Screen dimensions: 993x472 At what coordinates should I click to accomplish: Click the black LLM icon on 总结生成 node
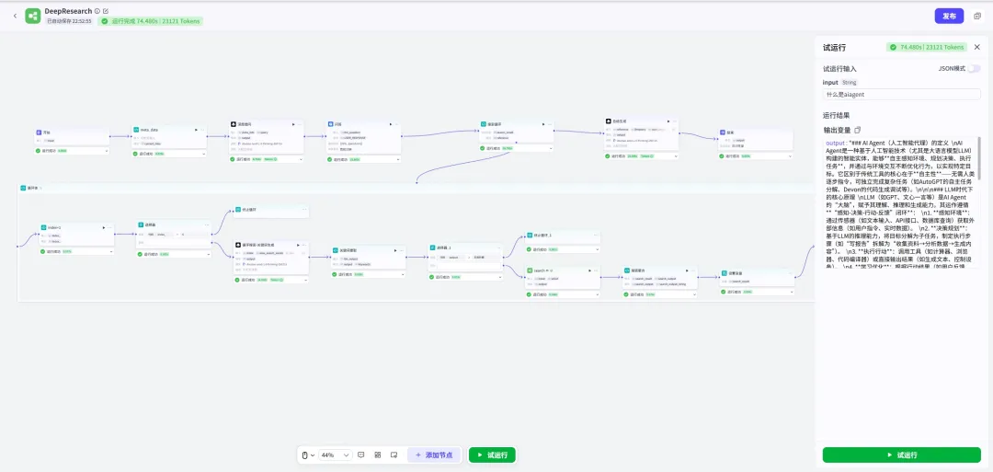[x=608, y=120]
